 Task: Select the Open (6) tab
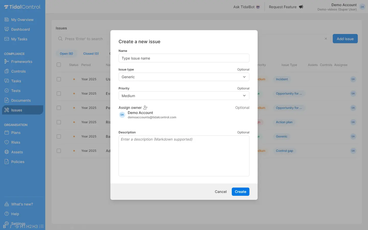click(66, 54)
